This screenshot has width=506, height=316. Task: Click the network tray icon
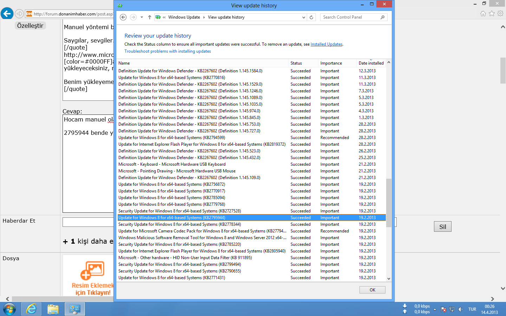452,309
